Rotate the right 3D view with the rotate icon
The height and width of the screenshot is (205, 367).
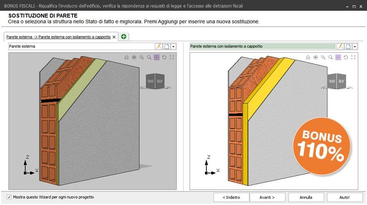pos(345,57)
